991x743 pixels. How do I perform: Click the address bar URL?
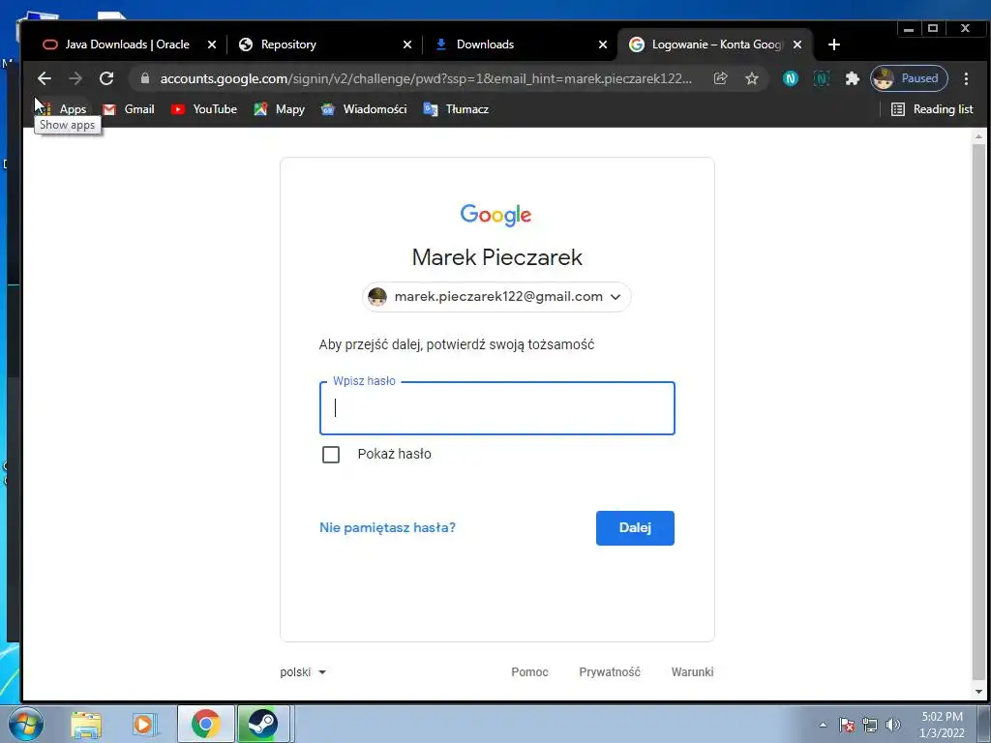pyautogui.click(x=426, y=78)
